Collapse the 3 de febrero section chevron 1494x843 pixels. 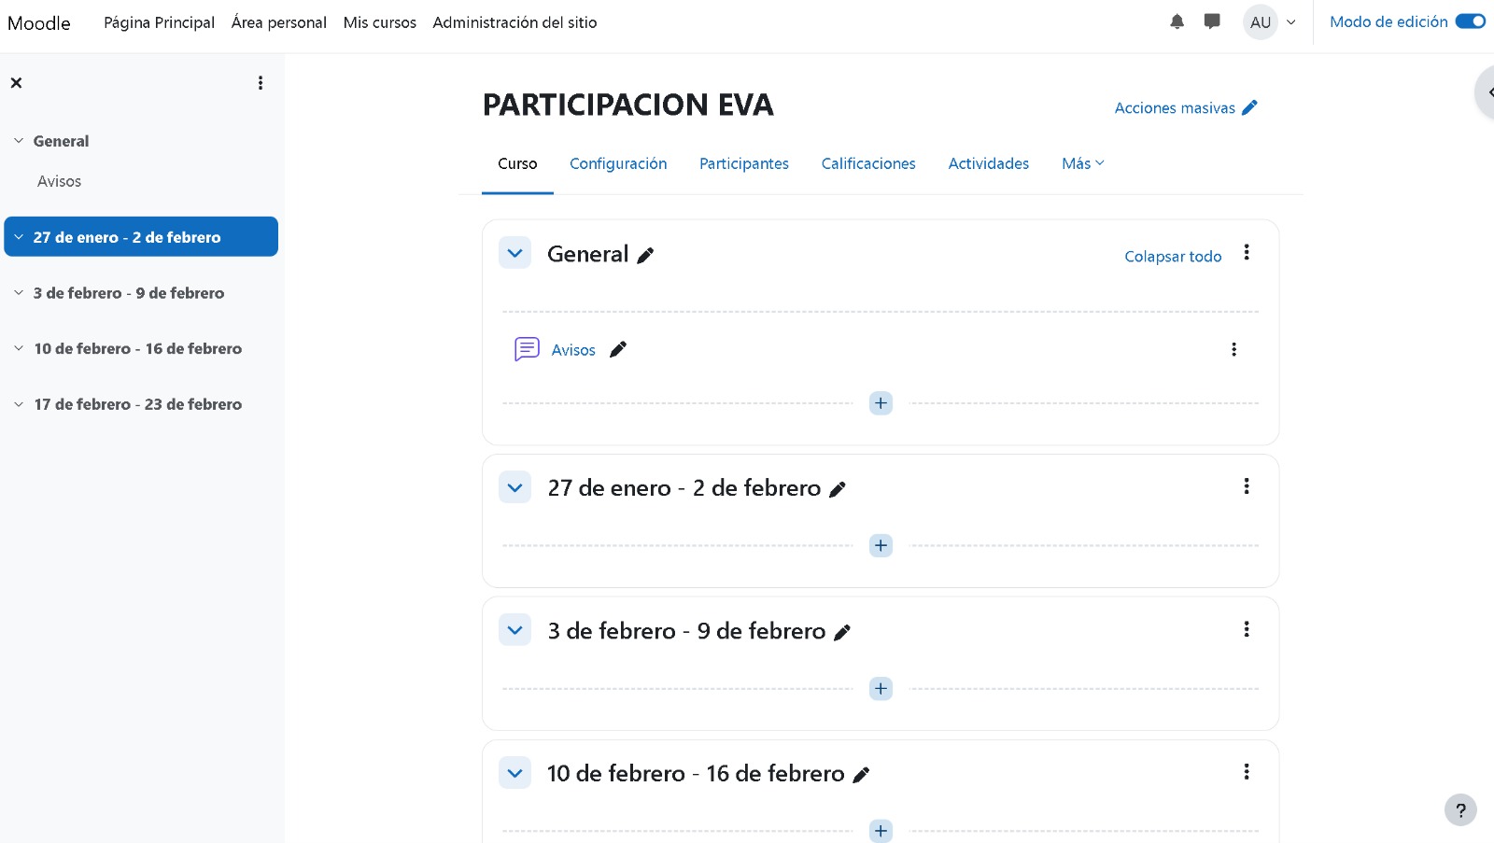(514, 630)
